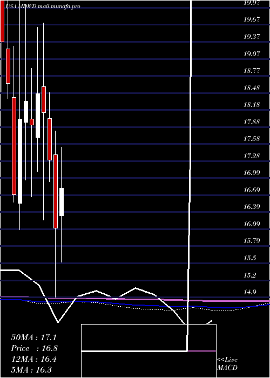Screen dimensions: 270x378
Task: Click the last white candlestick body near 16.39
Action: [x=62, y=202]
